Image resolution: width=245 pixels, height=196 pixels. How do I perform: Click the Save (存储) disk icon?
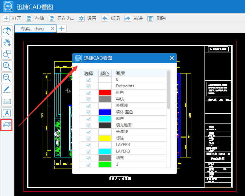coord(29,18)
